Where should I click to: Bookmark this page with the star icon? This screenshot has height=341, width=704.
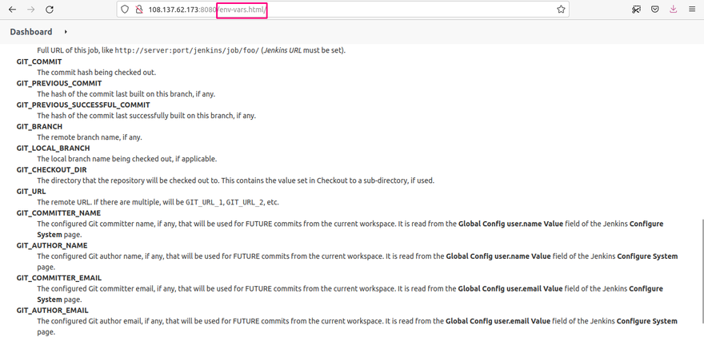[x=561, y=10]
